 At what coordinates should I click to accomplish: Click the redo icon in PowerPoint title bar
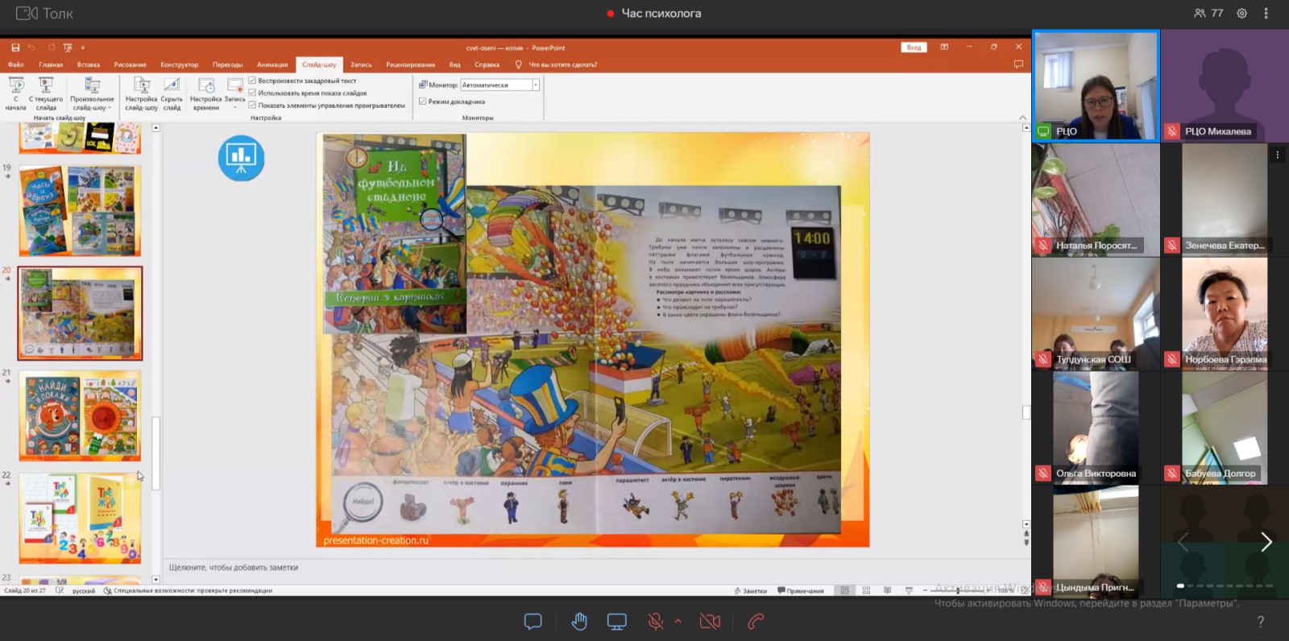(52, 48)
